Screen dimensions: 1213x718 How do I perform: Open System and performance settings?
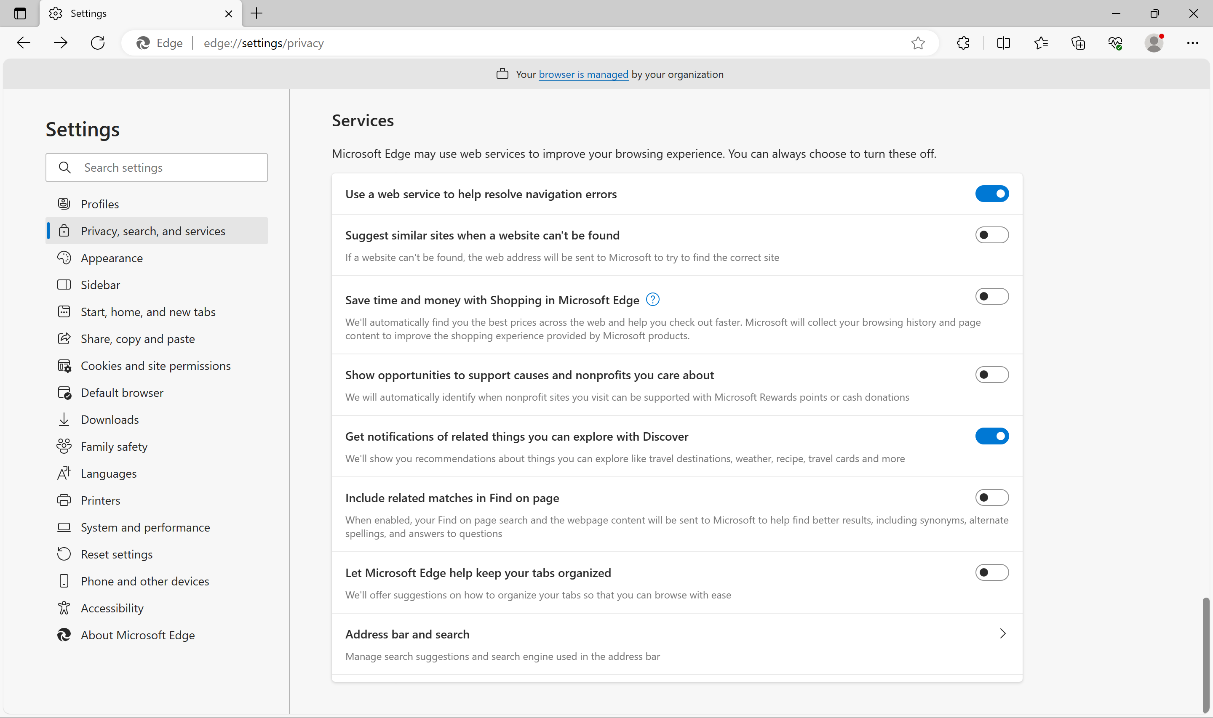click(x=157, y=527)
